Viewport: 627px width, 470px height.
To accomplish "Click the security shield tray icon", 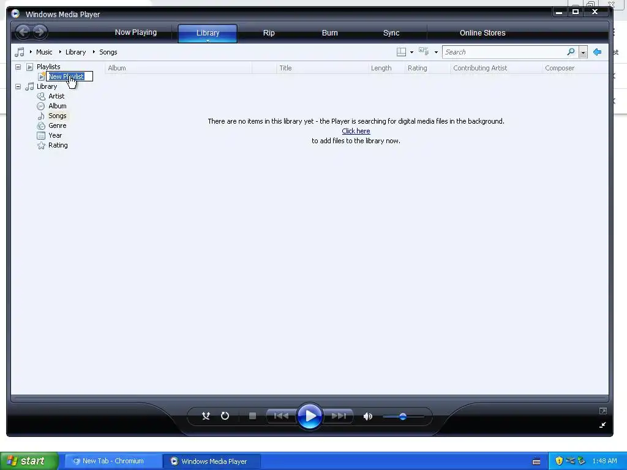I will [559, 461].
